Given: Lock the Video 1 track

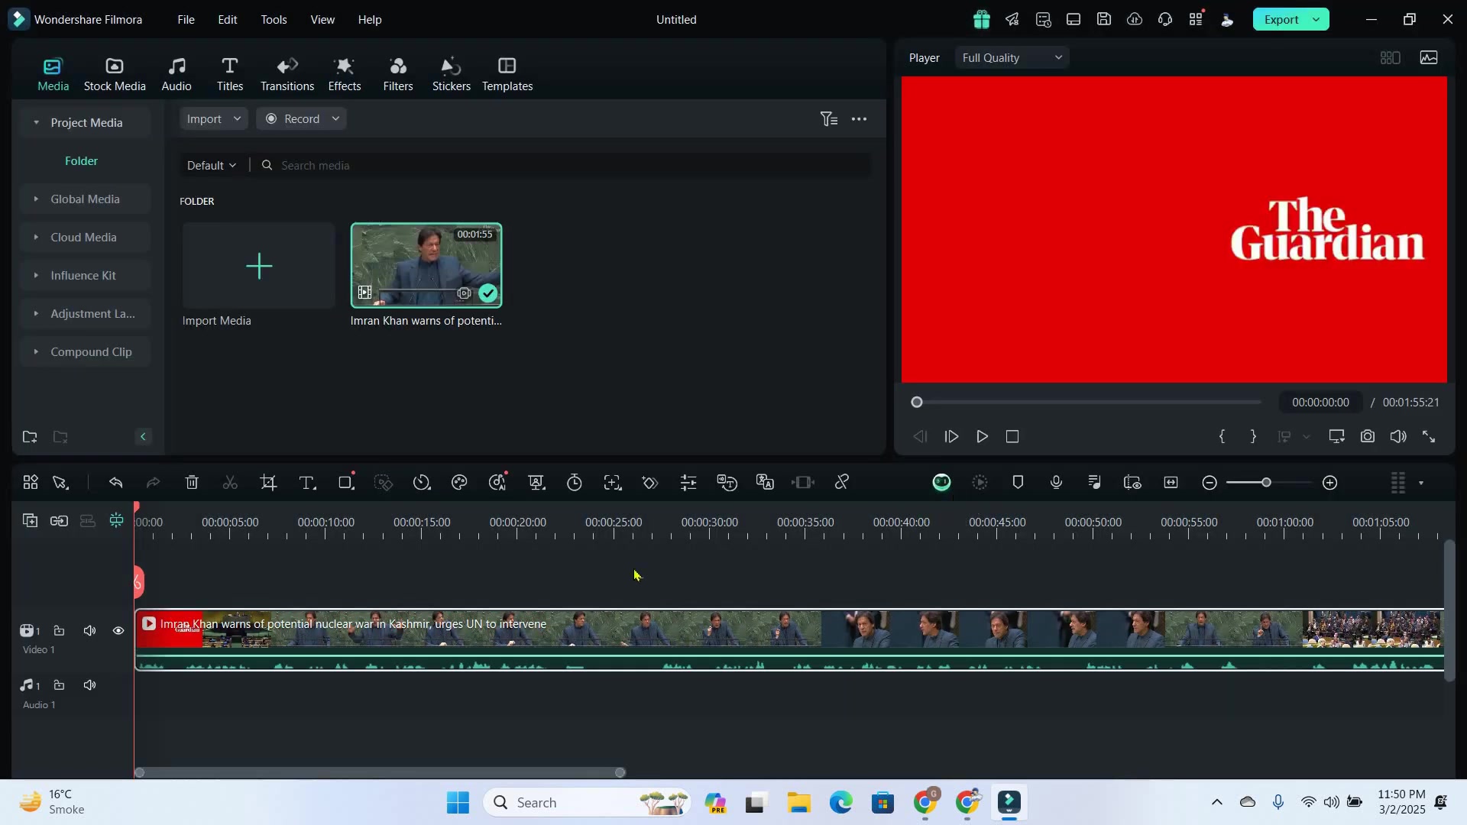Looking at the screenshot, I should coord(59,631).
